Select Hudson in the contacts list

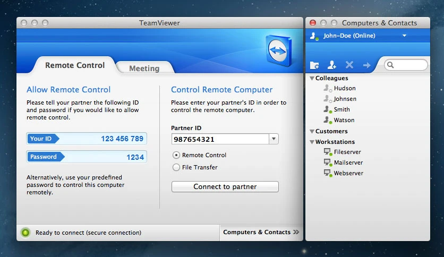click(x=344, y=88)
